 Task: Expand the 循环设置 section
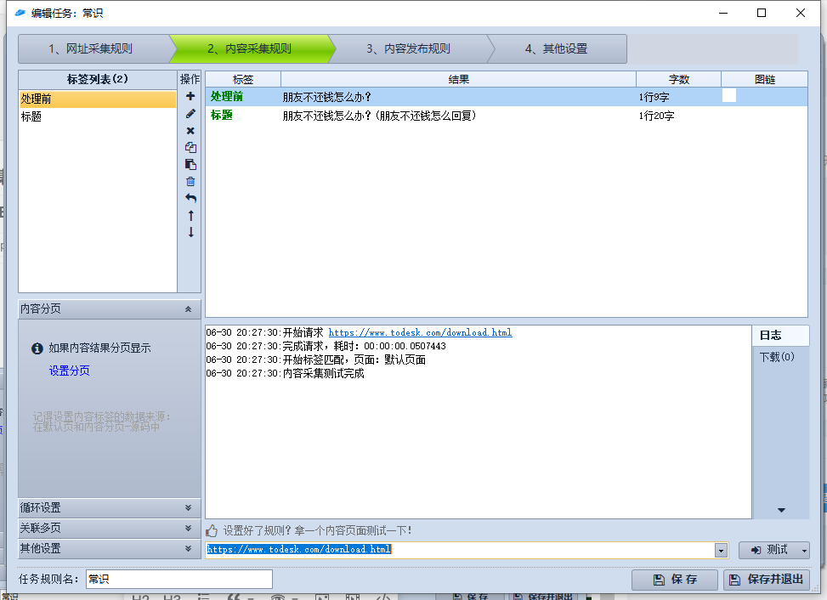[x=109, y=509]
